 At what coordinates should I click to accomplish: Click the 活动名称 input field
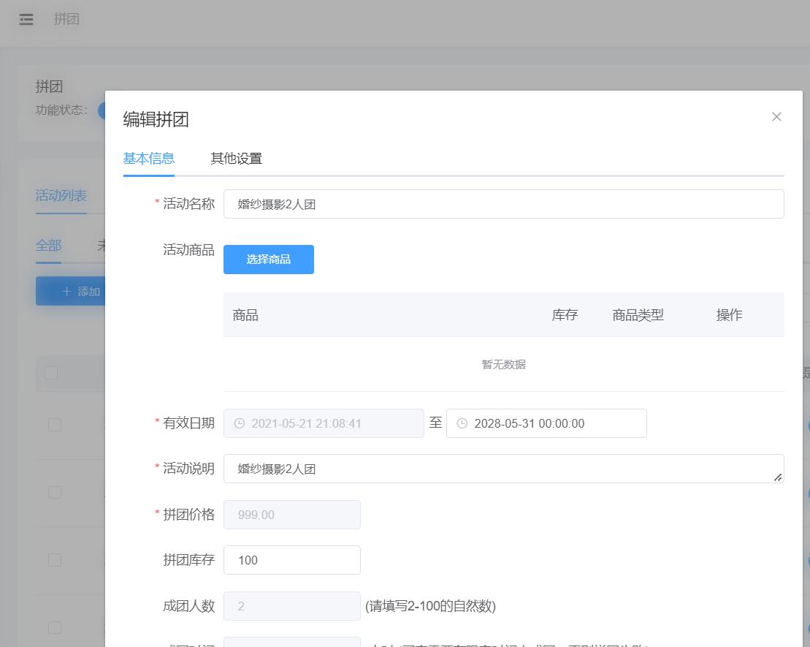coord(503,205)
